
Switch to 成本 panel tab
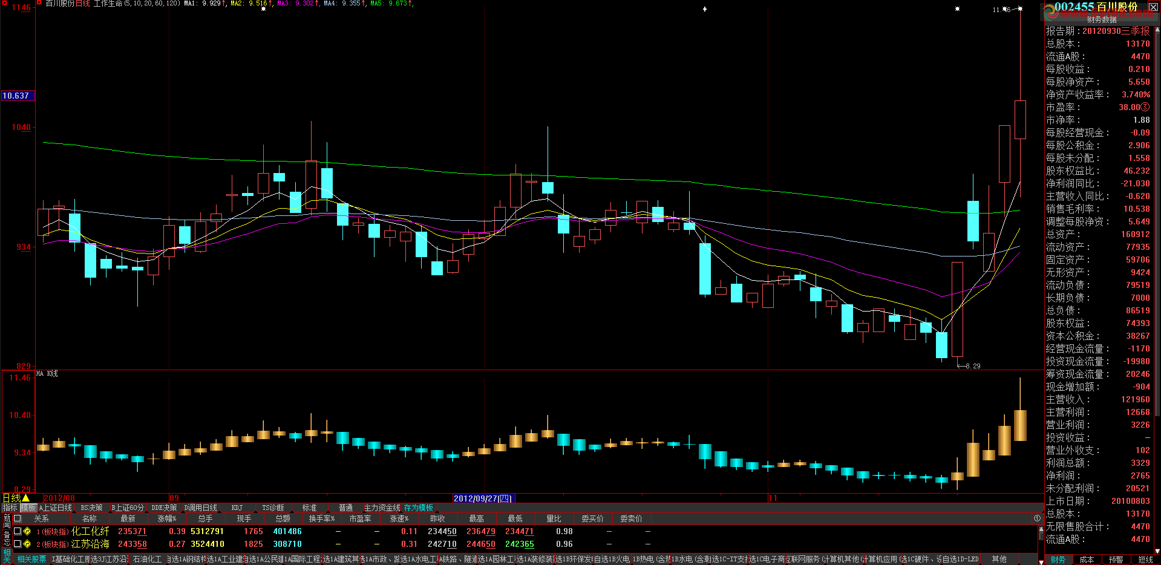1087,560
